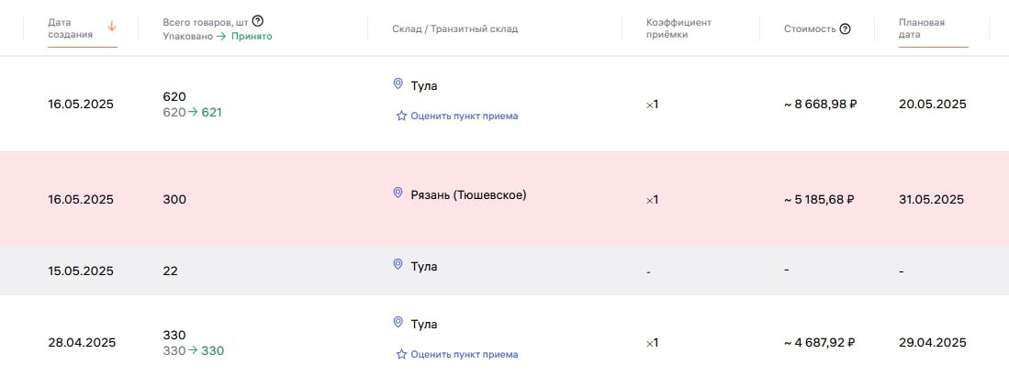Open the help icon next to Стоимость
The image size is (1009, 387).
pos(845,28)
